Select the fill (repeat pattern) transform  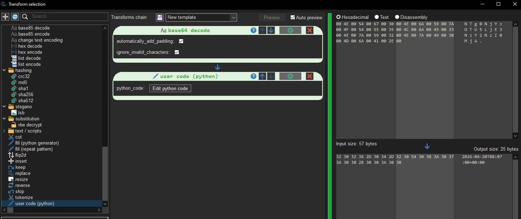[x=34, y=149]
